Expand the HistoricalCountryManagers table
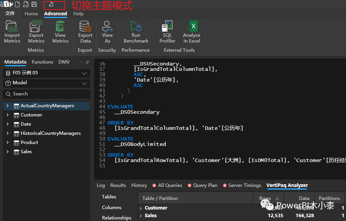Screen dimensions: 346x221 point(8,133)
